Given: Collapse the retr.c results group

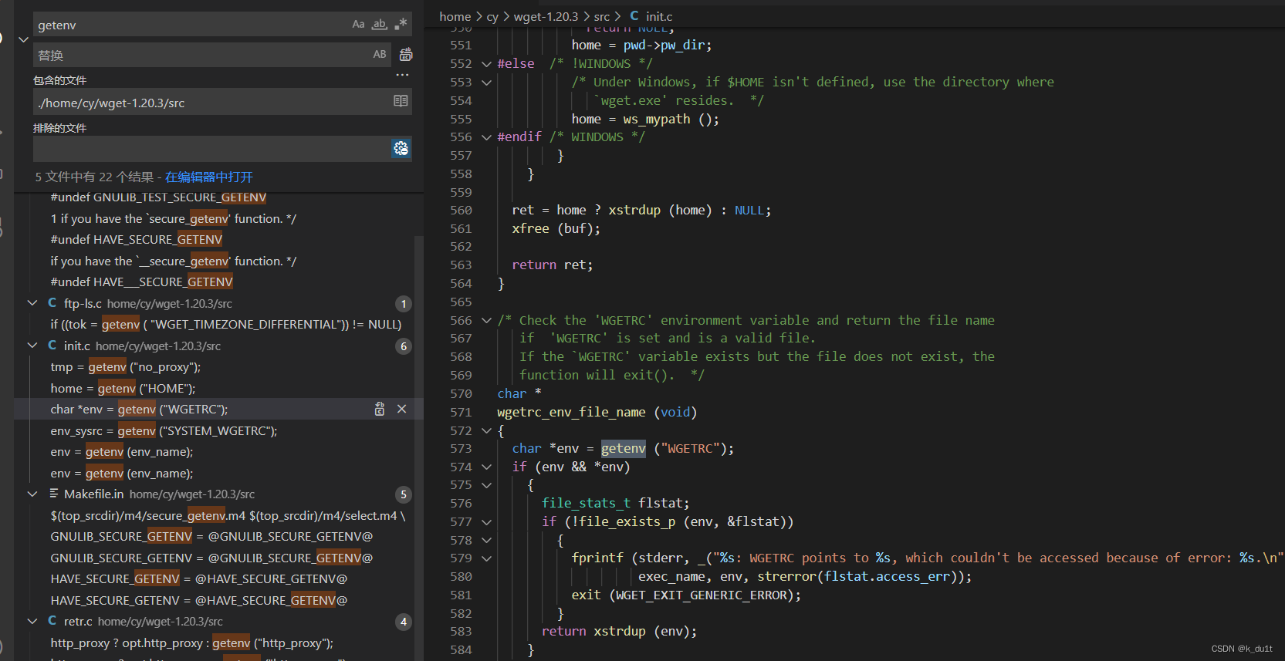Looking at the screenshot, I should coord(32,622).
